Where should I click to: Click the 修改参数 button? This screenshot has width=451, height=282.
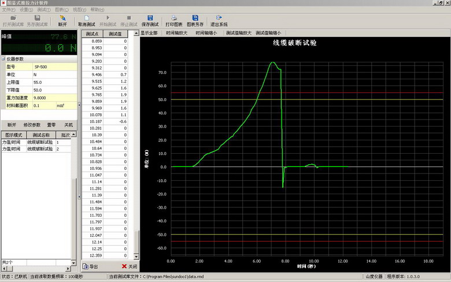point(32,125)
